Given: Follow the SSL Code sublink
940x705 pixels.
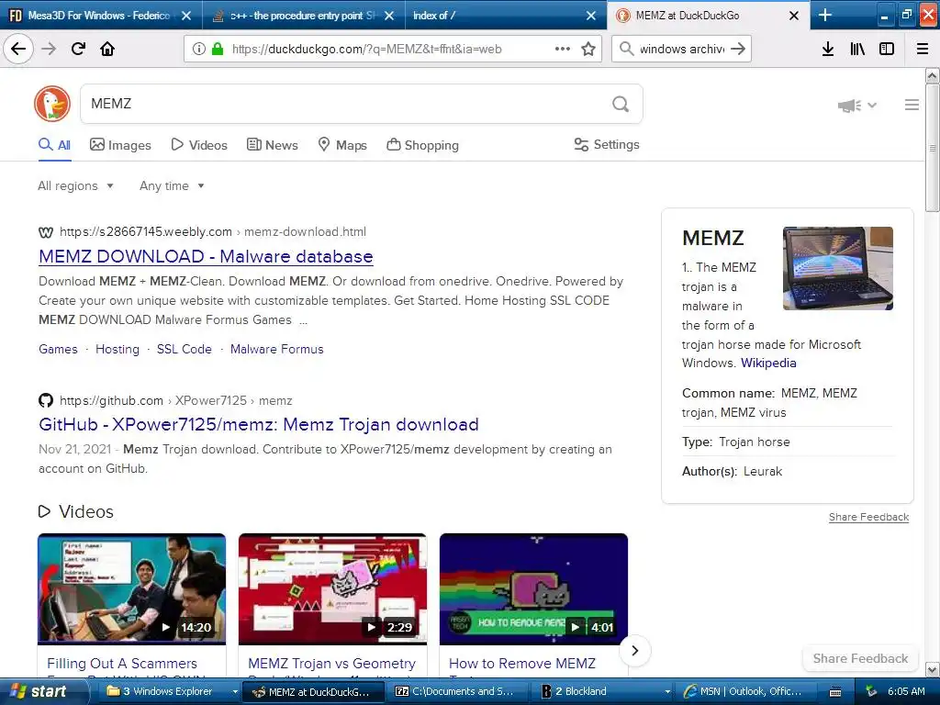Looking at the screenshot, I should pos(184,349).
